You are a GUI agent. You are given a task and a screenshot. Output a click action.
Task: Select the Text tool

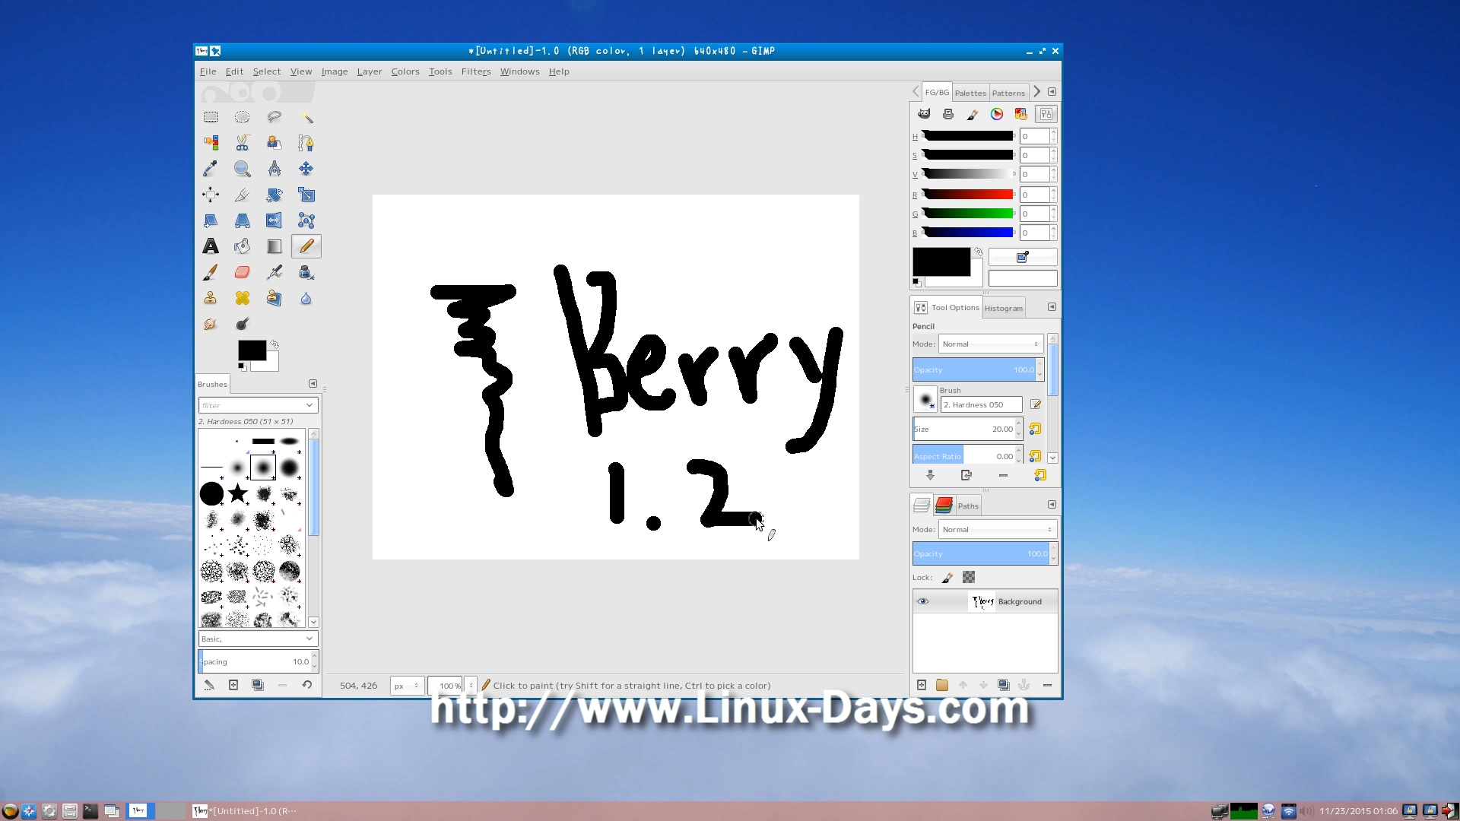(211, 246)
